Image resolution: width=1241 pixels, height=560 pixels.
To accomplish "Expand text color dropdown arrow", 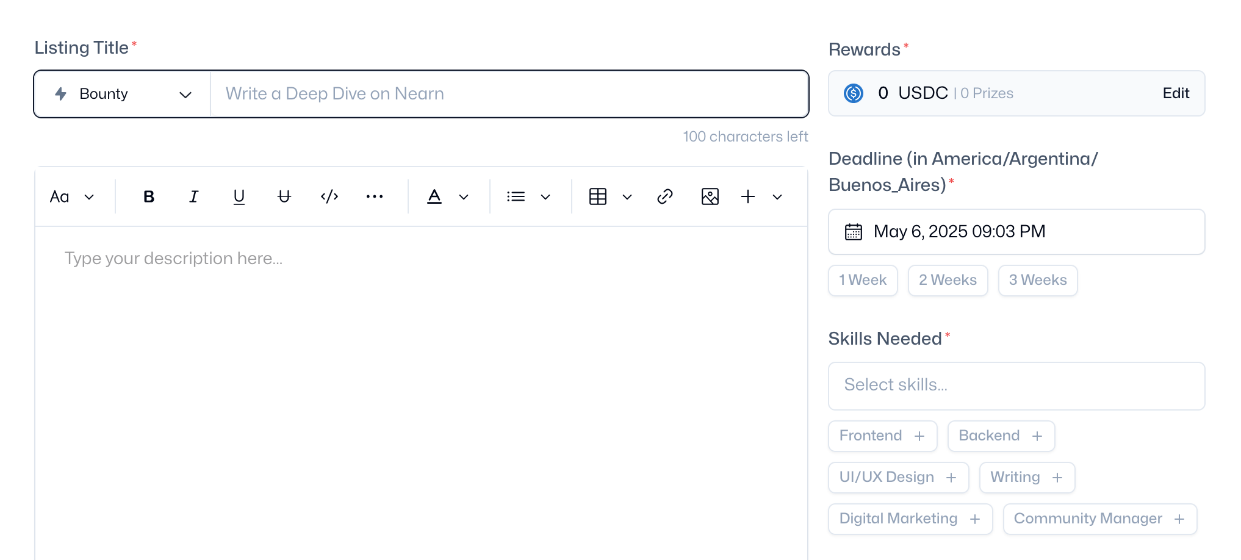I will pyautogui.click(x=464, y=197).
